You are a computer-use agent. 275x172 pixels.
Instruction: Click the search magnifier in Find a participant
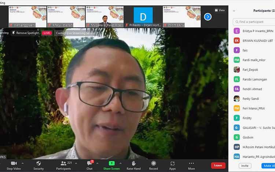click(237, 22)
